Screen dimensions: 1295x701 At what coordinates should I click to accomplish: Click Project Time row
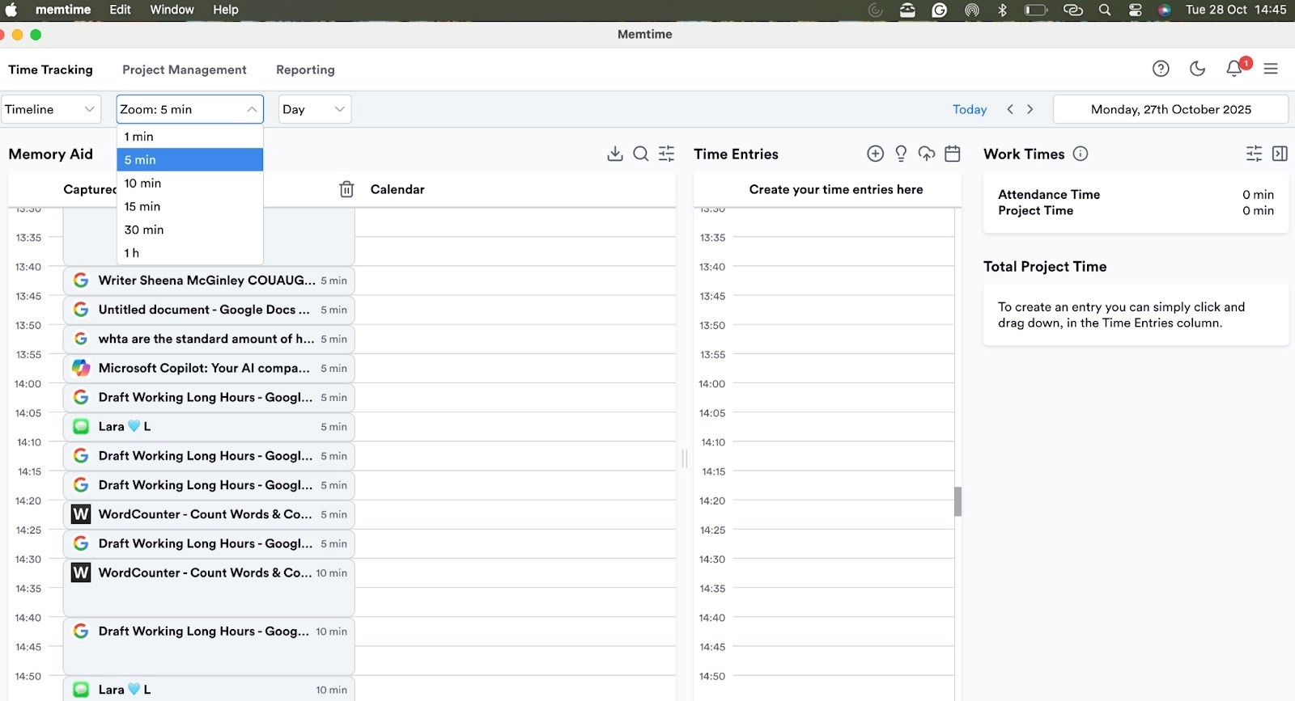pos(1136,210)
